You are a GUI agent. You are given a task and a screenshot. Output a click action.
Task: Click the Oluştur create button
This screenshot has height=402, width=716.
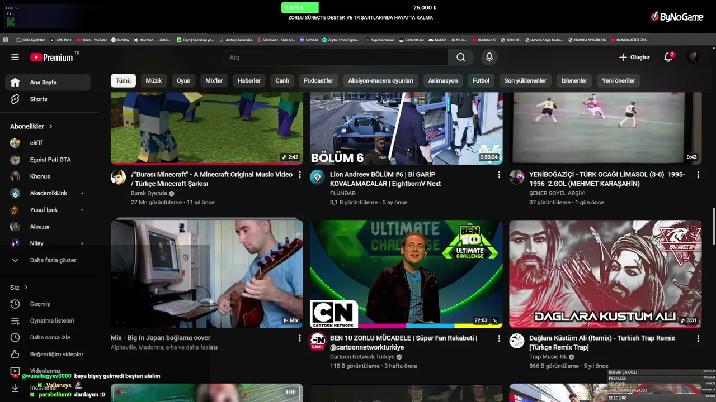pyautogui.click(x=634, y=57)
